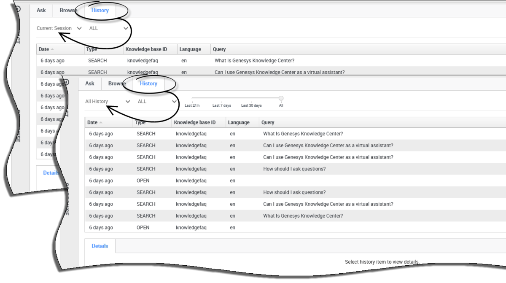506x283 pixels.
Task: Open the Browse tab in upper panel
Action: pos(68,10)
